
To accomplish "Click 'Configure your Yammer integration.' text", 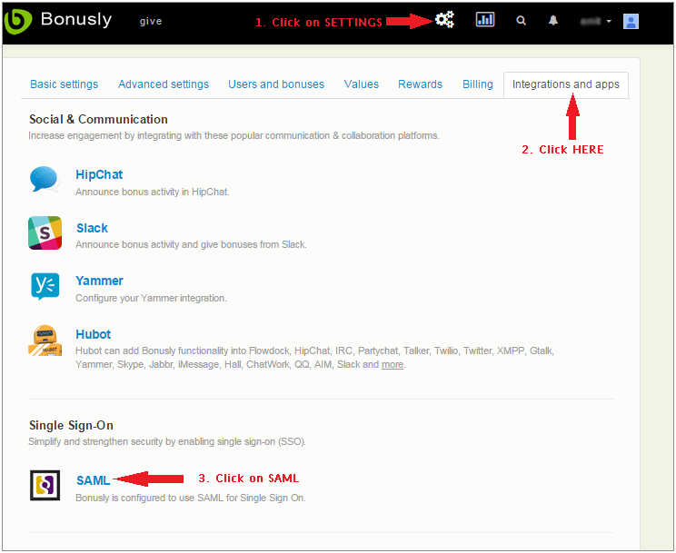I will point(151,298).
